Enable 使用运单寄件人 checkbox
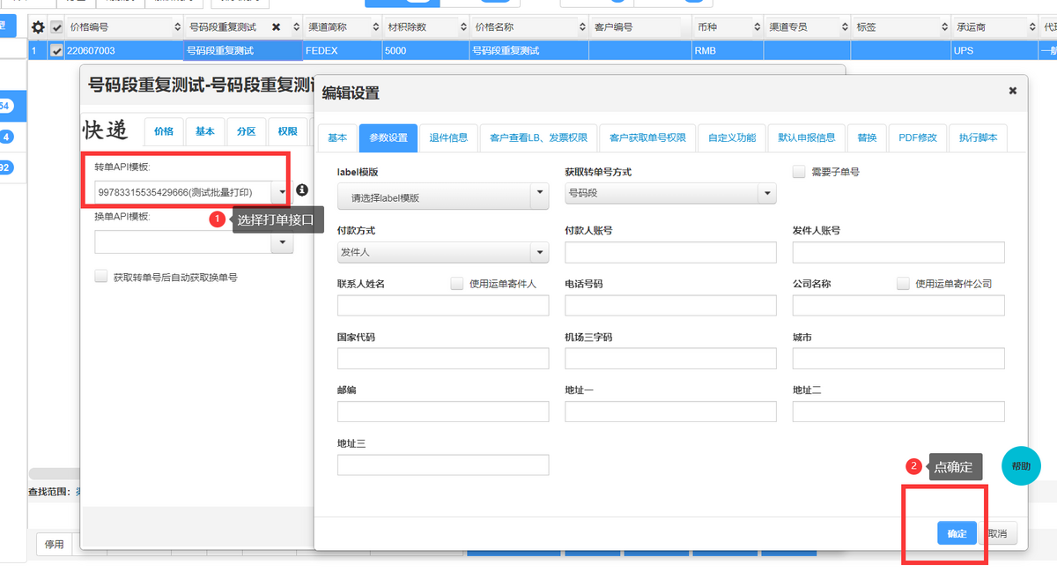 [x=457, y=284]
